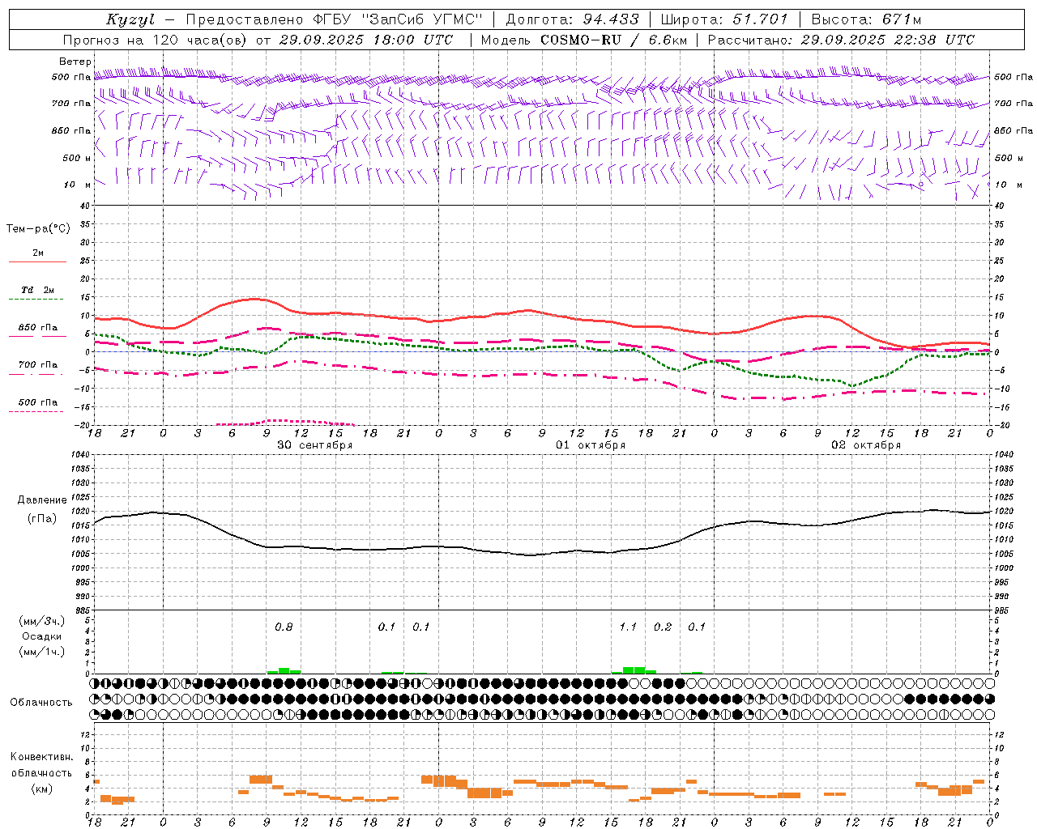Click the "Td 2м" dew point legend entry
The height and width of the screenshot is (829, 1037).
click(x=38, y=293)
